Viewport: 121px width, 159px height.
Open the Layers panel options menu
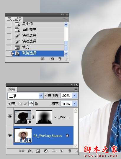click(x=75, y=89)
